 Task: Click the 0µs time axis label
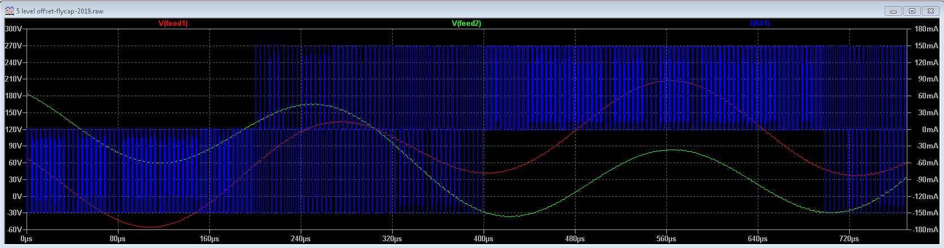[x=27, y=239]
